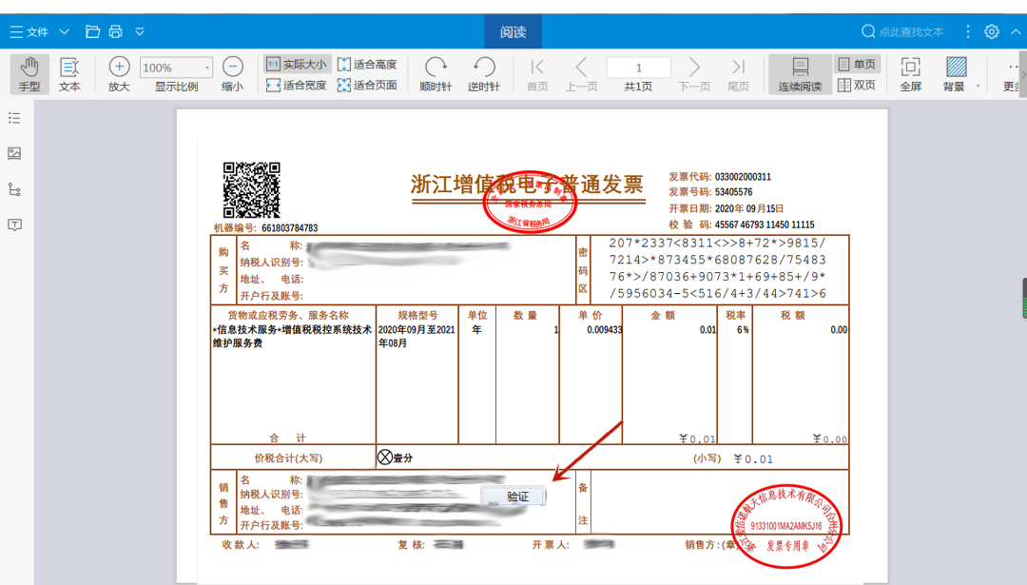Open the thumbnail image sidebar icon
1027x585 pixels.
pyautogui.click(x=14, y=153)
